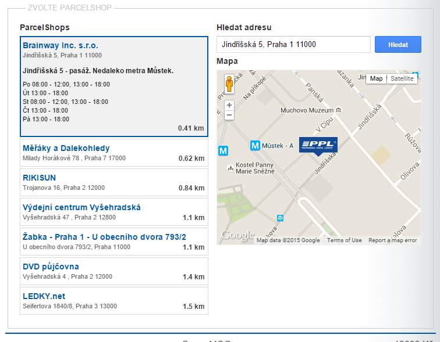
Task: Open the Google logo on the map
Action: 237,236
